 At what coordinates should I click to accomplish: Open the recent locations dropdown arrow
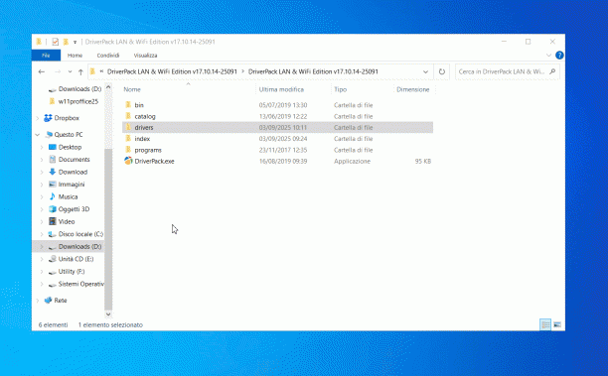pyautogui.click(x=70, y=71)
